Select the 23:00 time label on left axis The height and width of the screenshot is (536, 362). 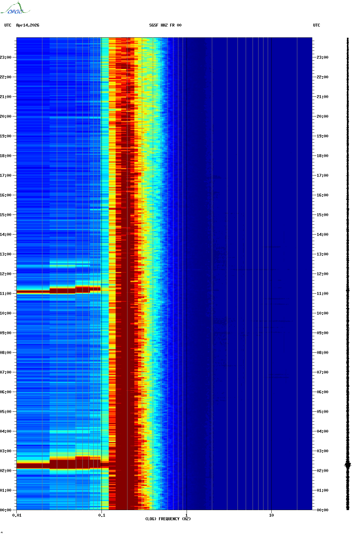[6, 57]
